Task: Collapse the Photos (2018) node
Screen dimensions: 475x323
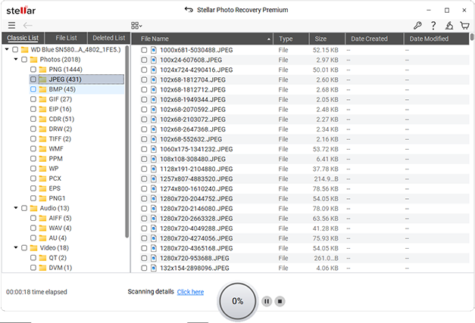Action: (16, 59)
